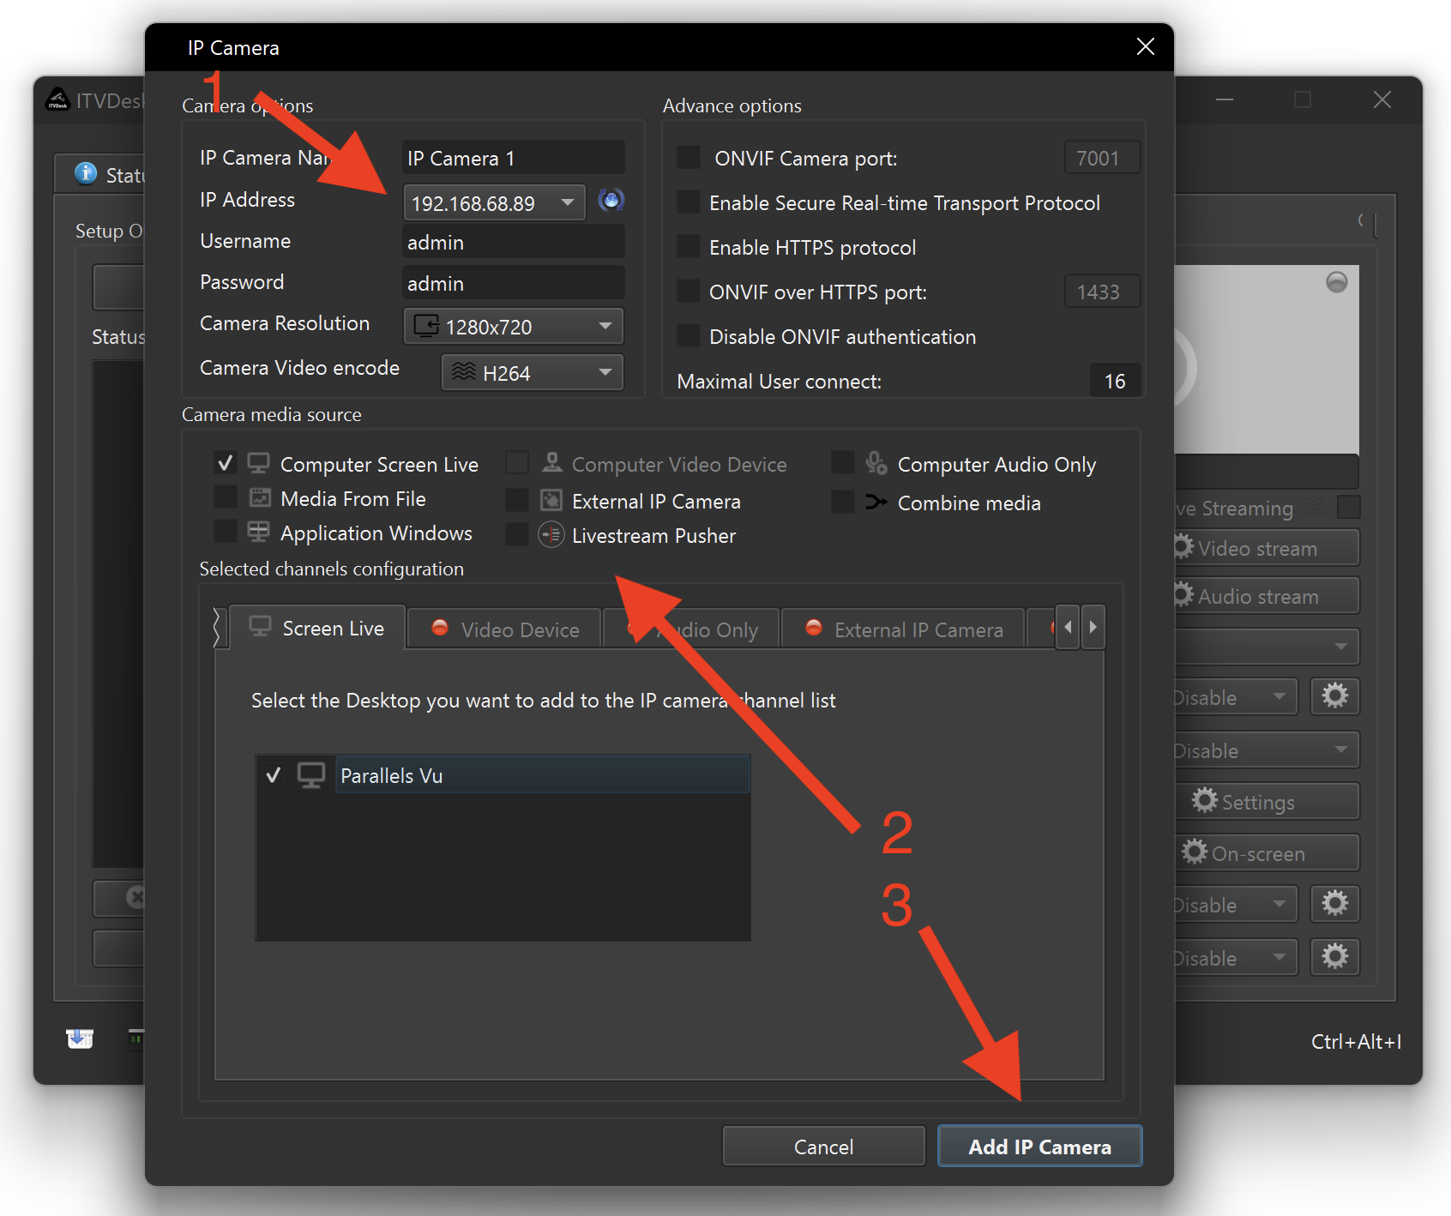The image size is (1451, 1216).
Task: Open the Camera Resolution dropdown
Action: (x=513, y=326)
